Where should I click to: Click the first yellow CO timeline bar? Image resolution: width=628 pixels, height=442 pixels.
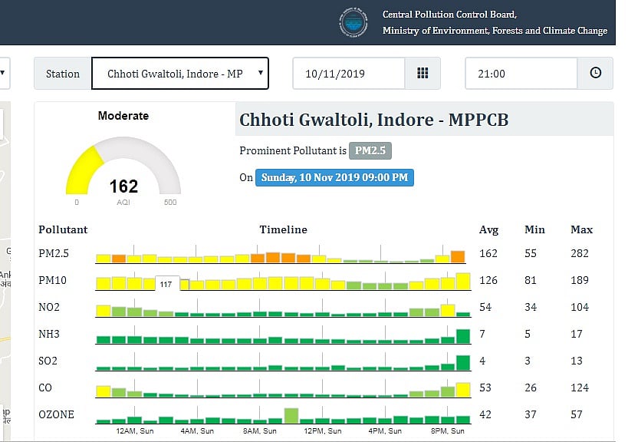103,391
